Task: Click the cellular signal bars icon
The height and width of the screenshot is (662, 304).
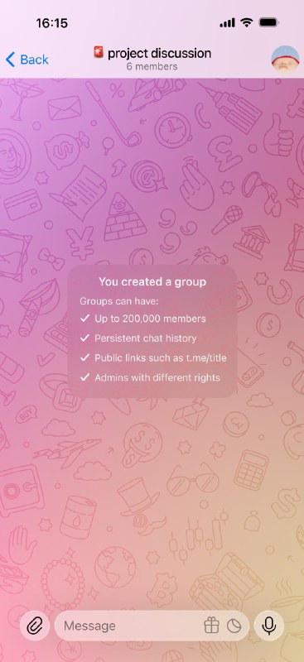Action: 228,23
